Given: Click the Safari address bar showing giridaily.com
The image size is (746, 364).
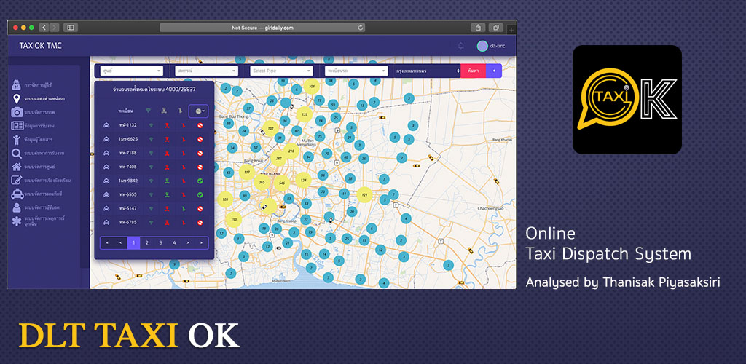Looking at the screenshot, I should [x=262, y=28].
